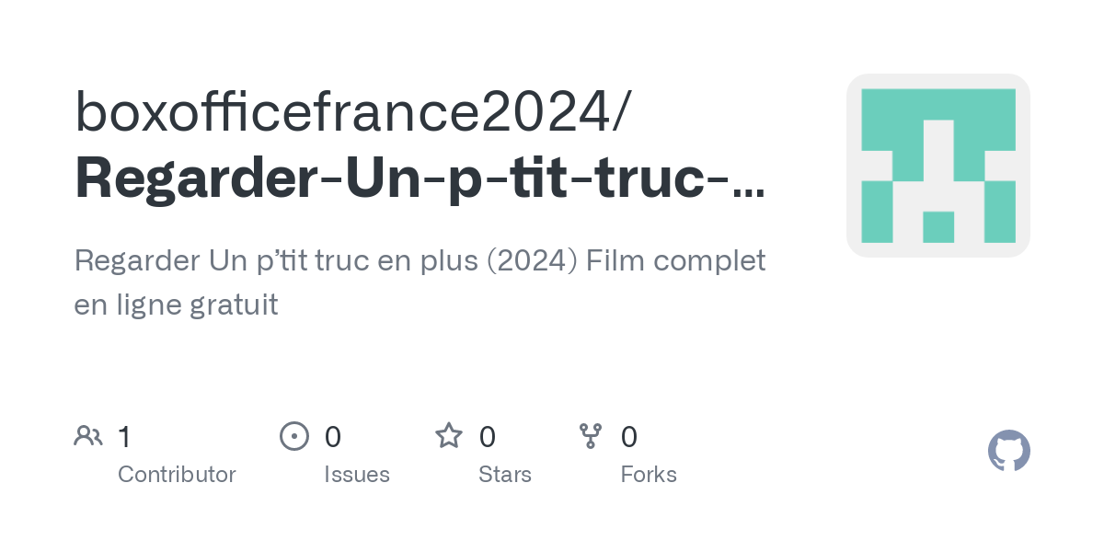Click the issues circle-dot icon
Viewport: 1104px width, 552px height.
click(294, 436)
